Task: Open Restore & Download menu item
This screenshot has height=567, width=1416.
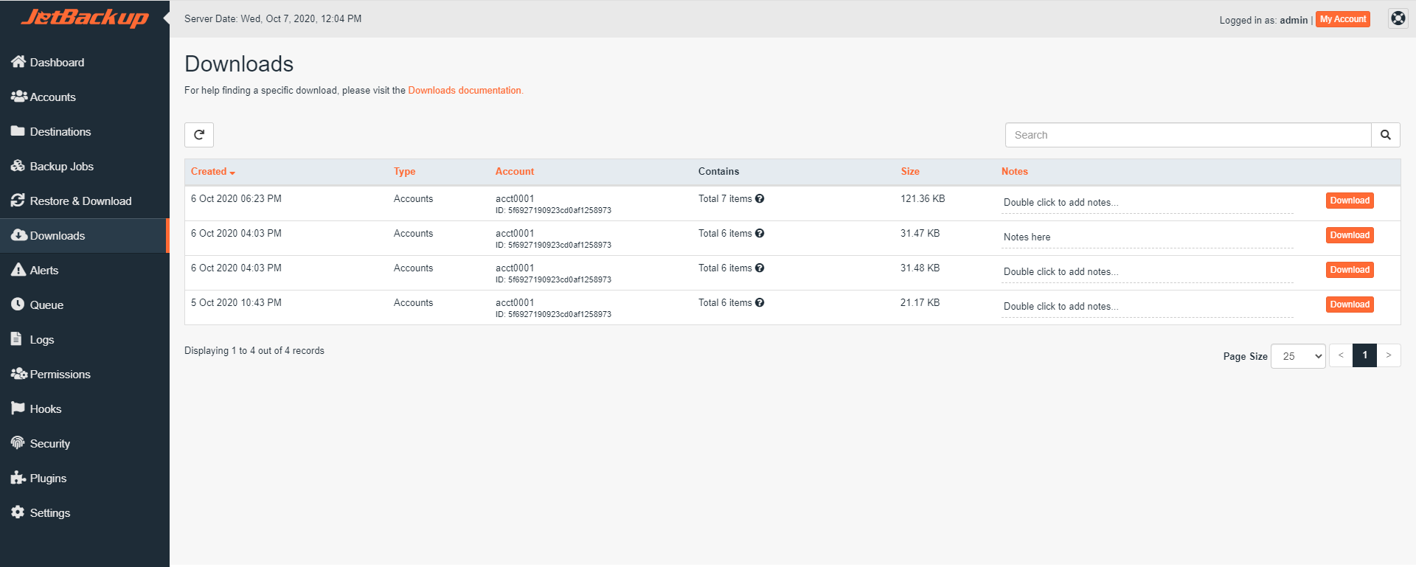Action: 80,201
